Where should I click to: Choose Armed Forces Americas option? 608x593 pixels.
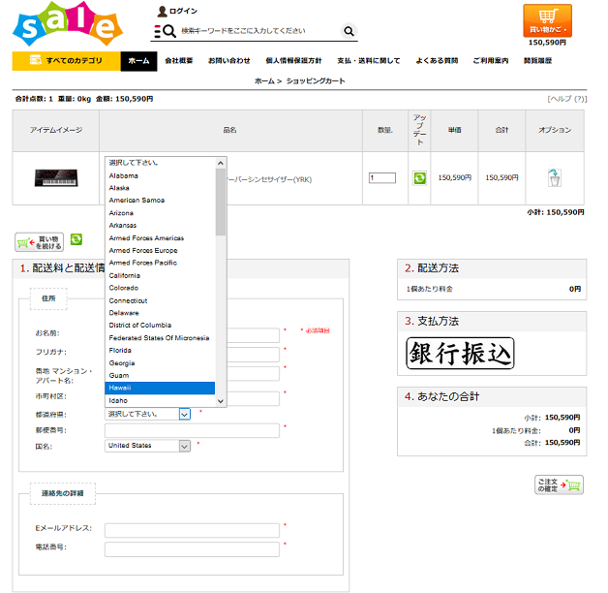(160, 238)
